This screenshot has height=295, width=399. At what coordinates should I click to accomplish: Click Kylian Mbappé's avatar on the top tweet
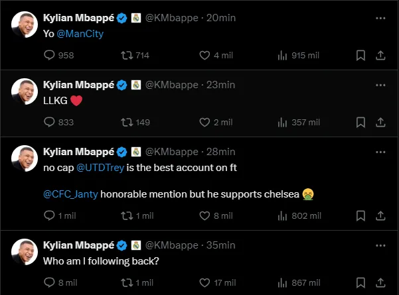[25, 23]
